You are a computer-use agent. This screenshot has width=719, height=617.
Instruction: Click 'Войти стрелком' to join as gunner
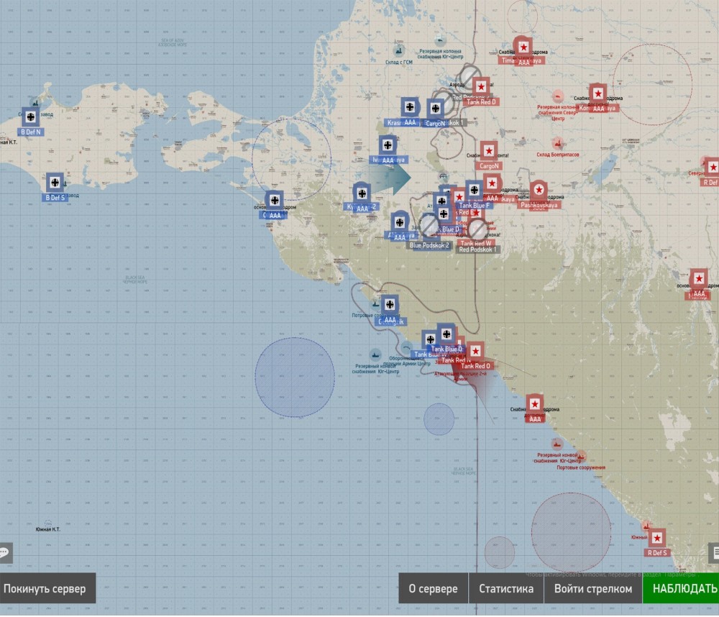(x=592, y=588)
